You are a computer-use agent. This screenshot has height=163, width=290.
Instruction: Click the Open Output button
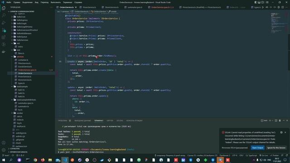coord(257,148)
